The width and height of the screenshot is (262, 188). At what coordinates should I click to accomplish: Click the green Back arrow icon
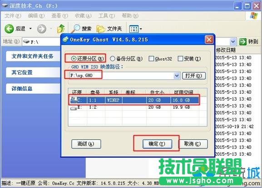9,29
